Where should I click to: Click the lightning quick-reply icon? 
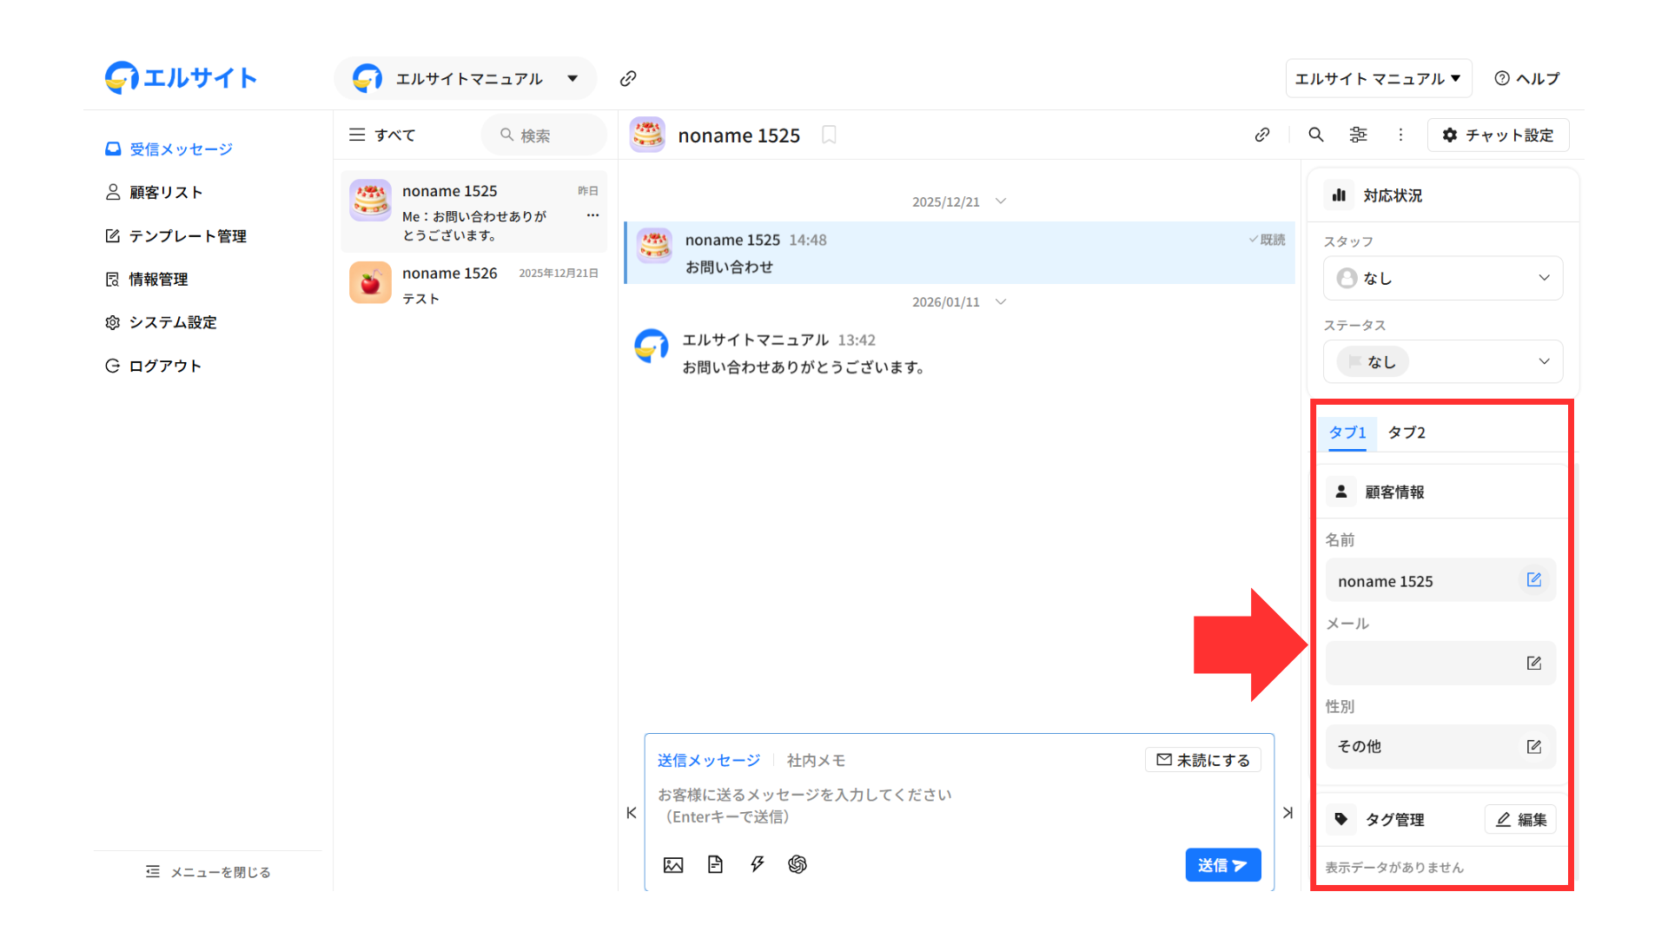pos(757,864)
